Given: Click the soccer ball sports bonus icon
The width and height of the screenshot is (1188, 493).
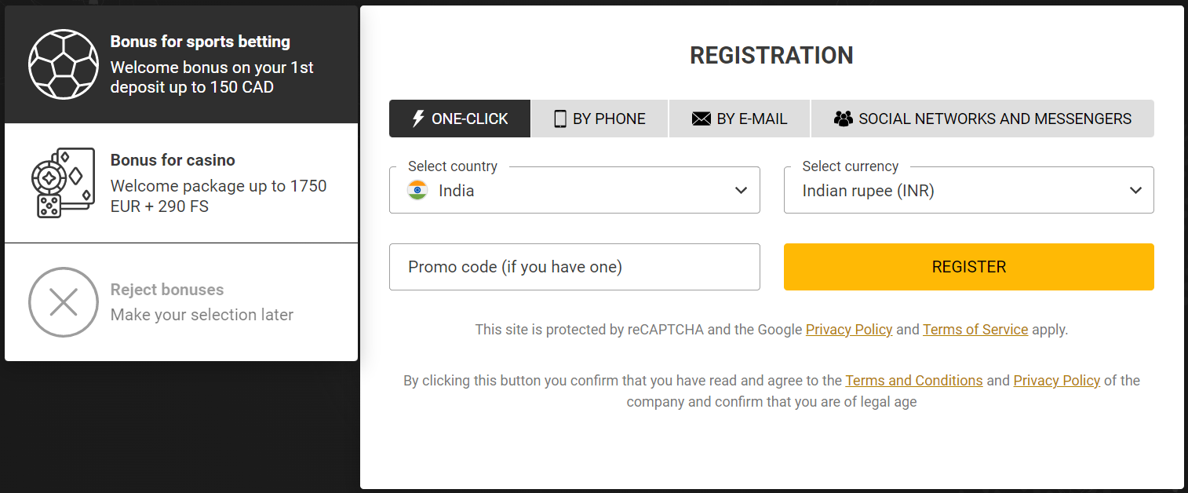Looking at the screenshot, I should click(x=64, y=64).
